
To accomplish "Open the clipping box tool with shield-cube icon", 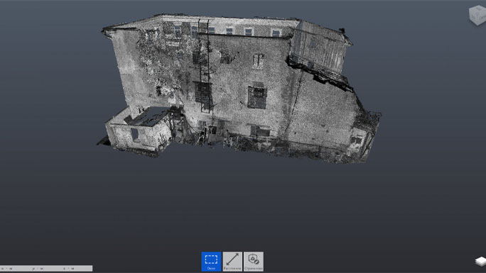I will 254,261.
